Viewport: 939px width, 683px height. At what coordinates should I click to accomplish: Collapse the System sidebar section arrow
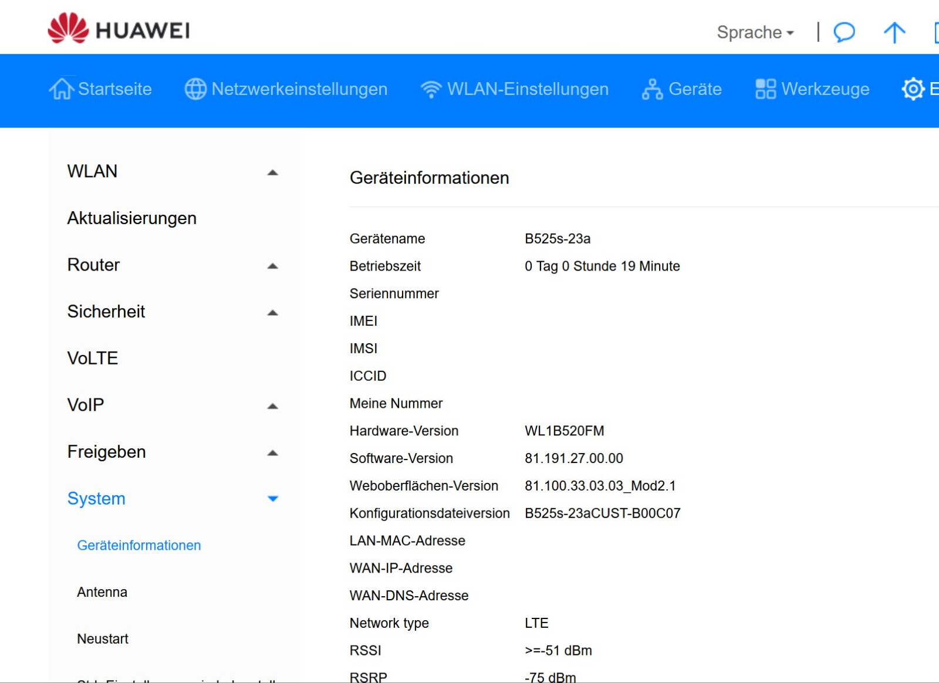(x=272, y=499)
